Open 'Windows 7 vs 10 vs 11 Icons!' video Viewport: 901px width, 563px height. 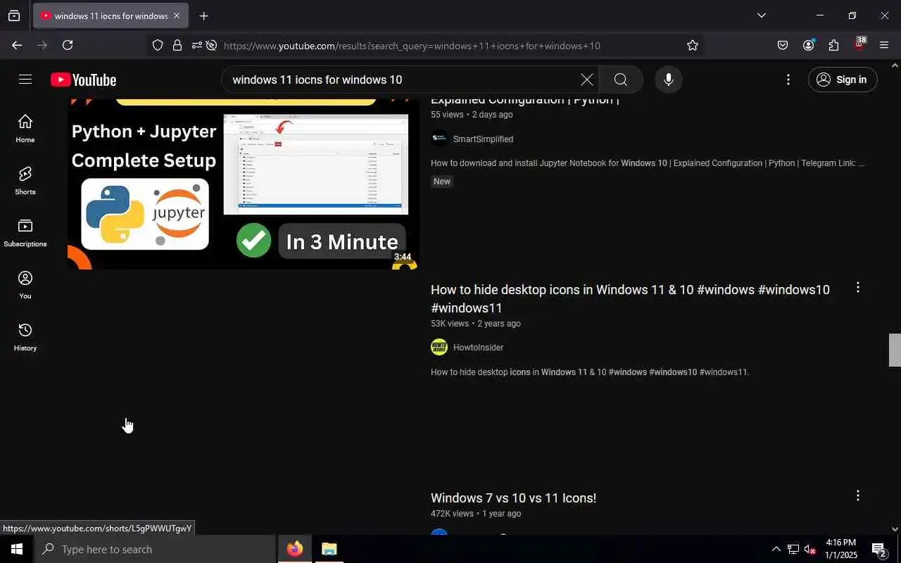click(513, 498)
